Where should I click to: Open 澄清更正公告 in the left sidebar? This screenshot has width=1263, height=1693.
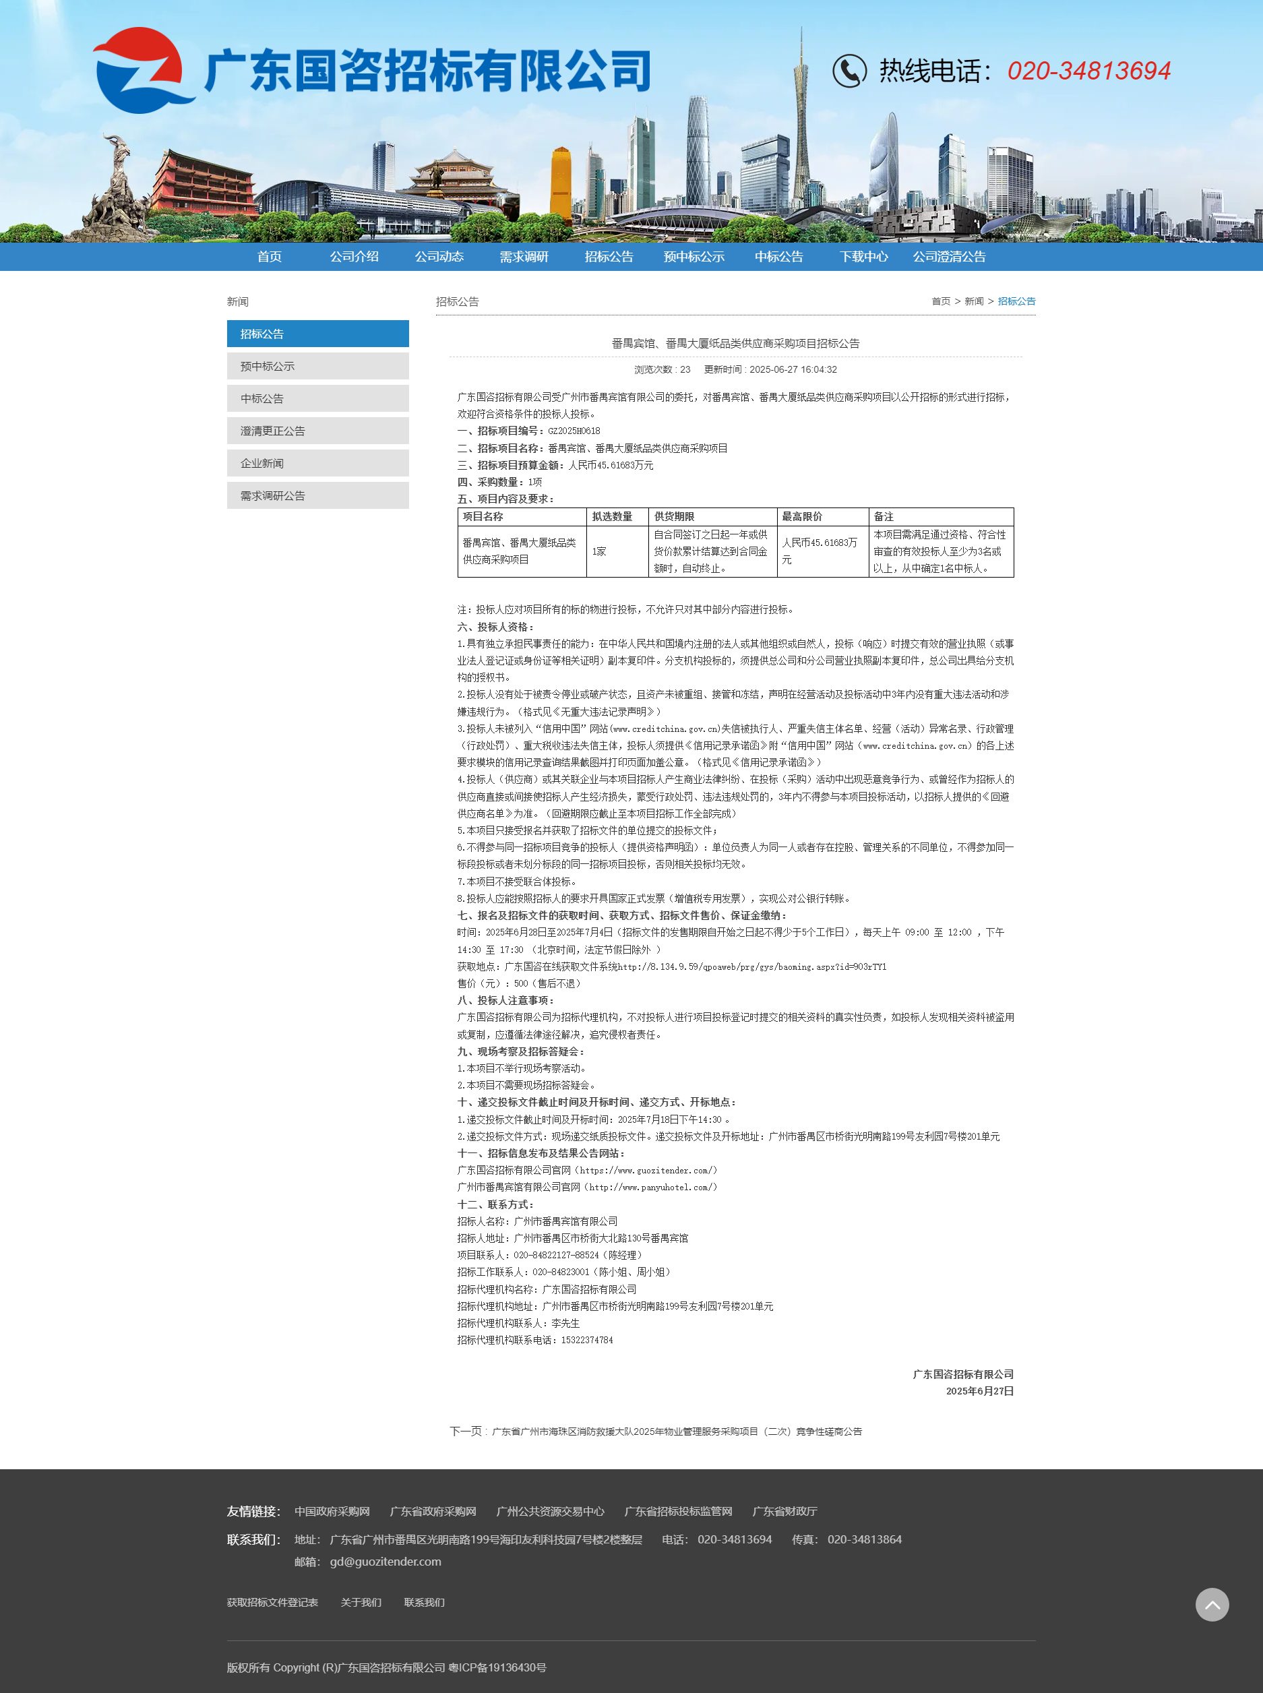317,431
